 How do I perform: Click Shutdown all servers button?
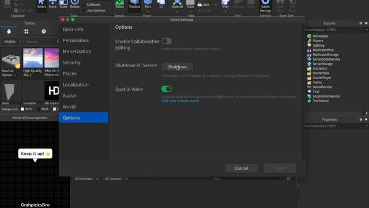coord(178,67)
